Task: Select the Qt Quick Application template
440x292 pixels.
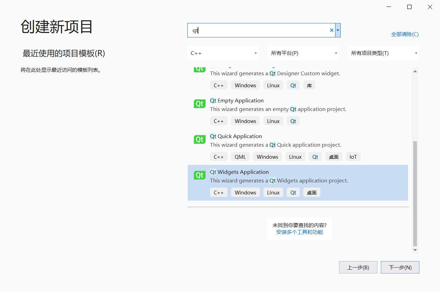Action: pos(298,147)
